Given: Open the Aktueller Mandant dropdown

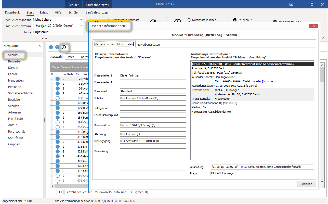Looking at the screenshot, I should pyautogui.click(x=81, y=20).
